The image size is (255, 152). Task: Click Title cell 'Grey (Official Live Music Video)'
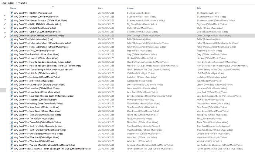tap(212, 54)
